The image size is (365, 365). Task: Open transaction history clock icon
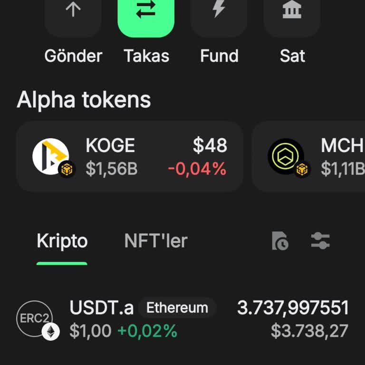click(x=280, y=241)
